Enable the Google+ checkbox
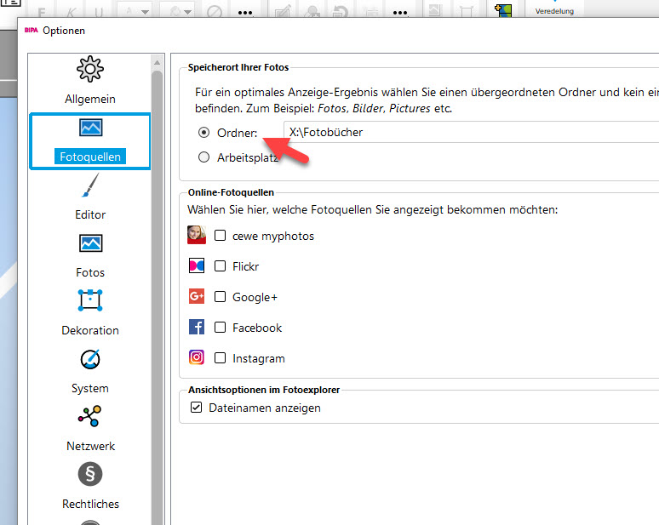This screenshot has width=659, height=525. tap(220, 296)
